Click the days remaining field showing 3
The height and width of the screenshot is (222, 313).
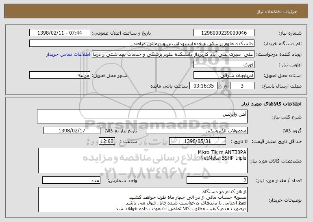pyautogui.click(x=242, y=86)
